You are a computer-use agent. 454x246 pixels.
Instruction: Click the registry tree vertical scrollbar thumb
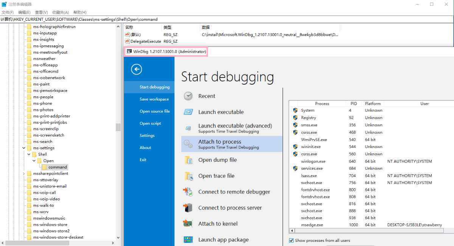(x=118, y=127)
